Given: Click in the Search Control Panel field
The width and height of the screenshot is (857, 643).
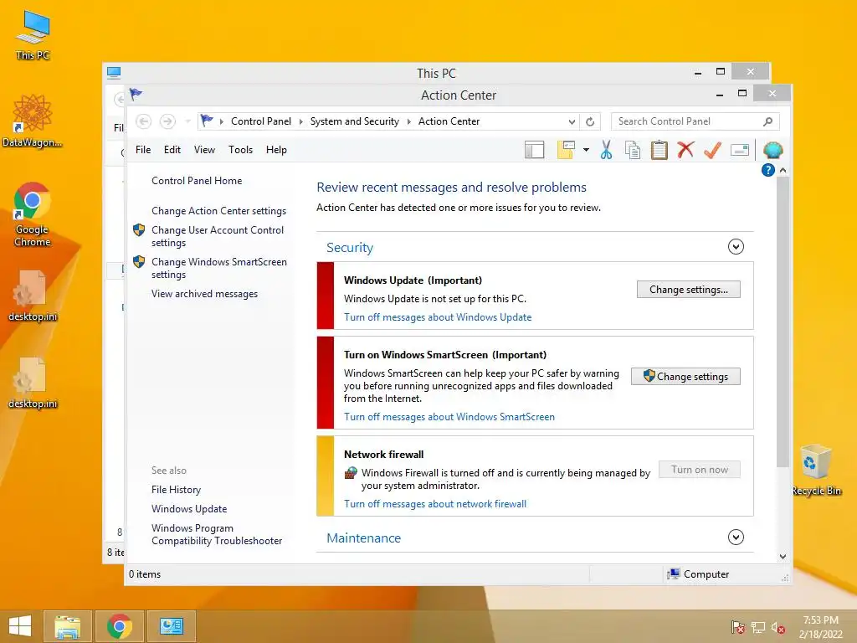Looking at the screenshot, I should coord(695,121).
